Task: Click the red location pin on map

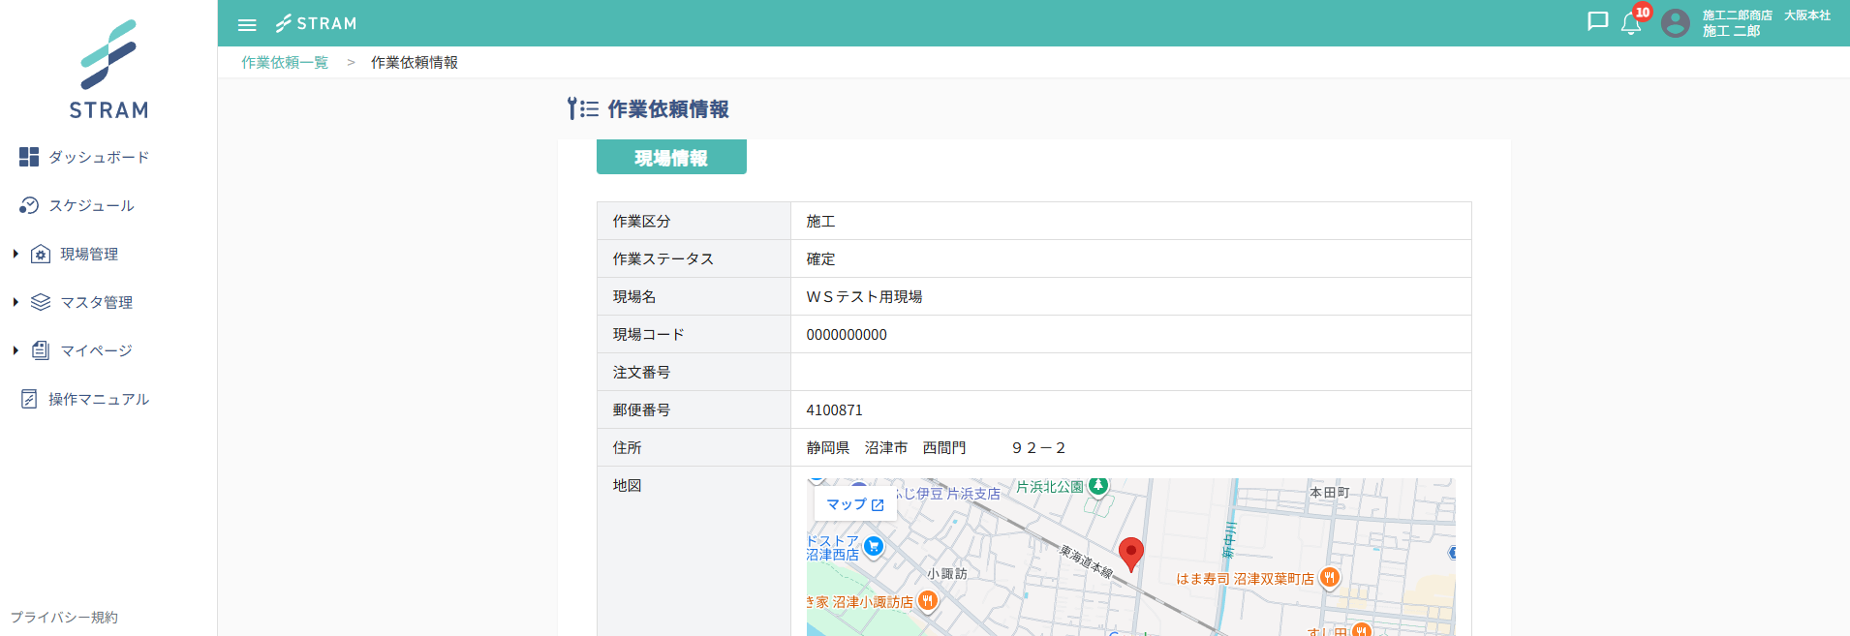Action: click(1130, 554)
